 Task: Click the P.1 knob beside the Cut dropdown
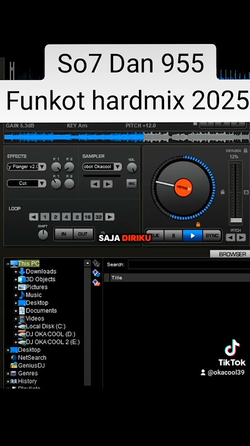coord(56,184)
